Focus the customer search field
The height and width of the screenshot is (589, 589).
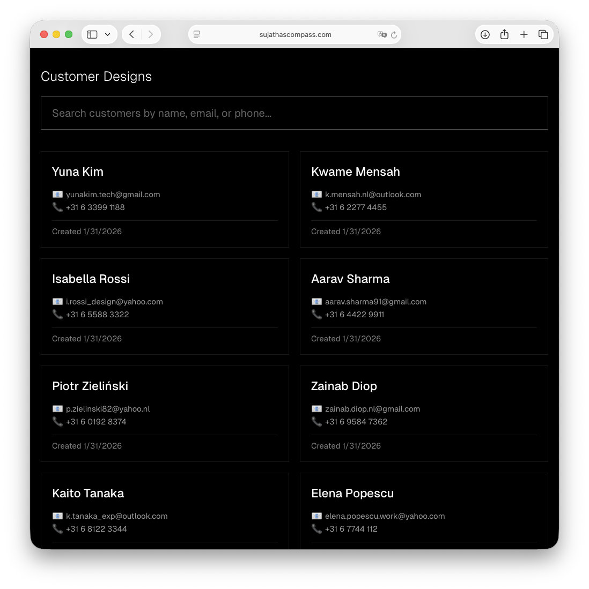294,113
